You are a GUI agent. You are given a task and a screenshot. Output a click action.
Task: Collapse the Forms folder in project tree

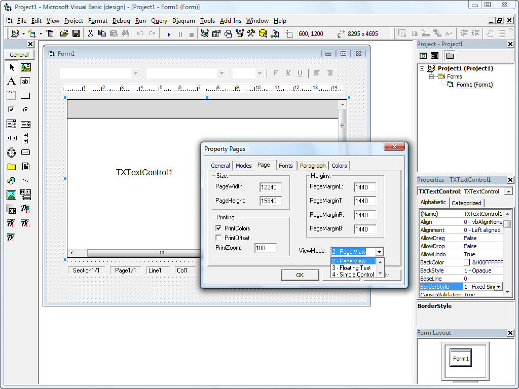[x=432, y=76]
